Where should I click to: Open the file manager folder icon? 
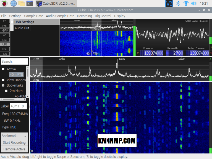click(22, 4)
